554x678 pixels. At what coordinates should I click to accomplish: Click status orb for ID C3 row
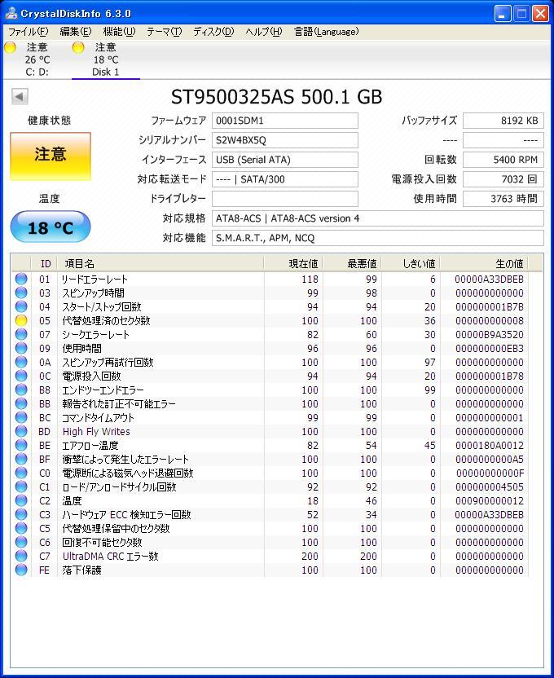tap(21, 514)
